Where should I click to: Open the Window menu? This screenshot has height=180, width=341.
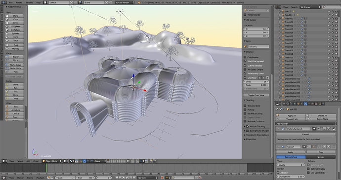29,2
